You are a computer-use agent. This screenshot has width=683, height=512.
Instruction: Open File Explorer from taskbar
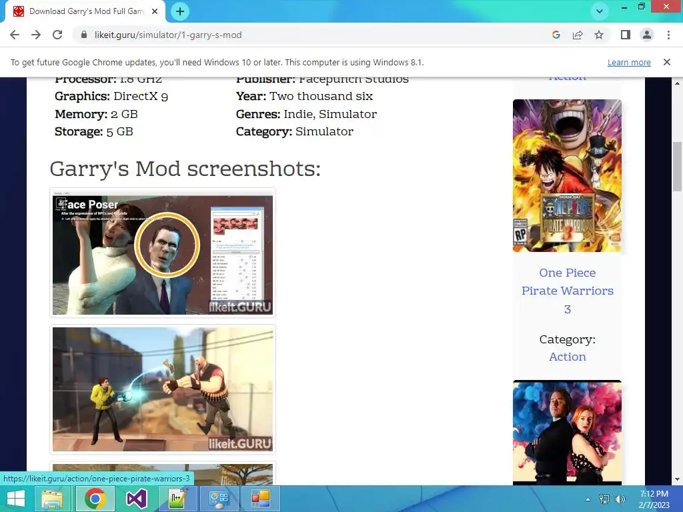click(x=52, y=499)
